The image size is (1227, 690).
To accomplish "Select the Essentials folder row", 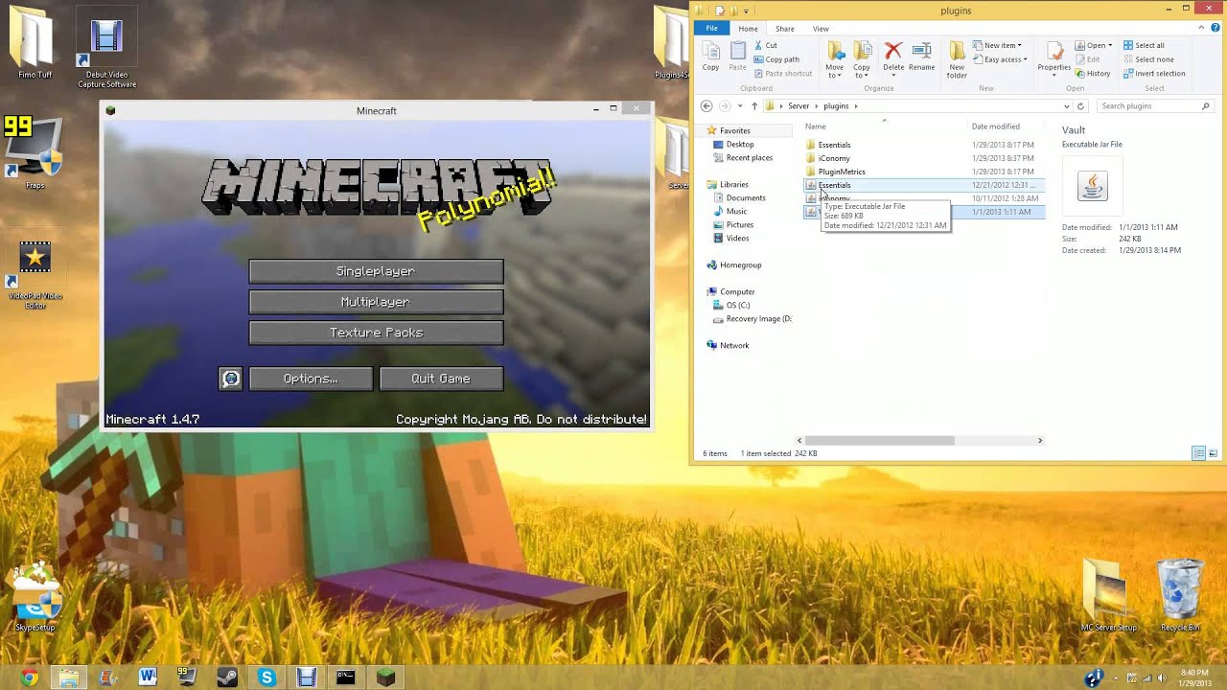I will (924, 145).
